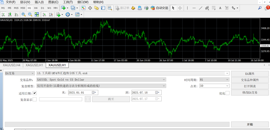This screenshot has height=130, width=270.
Task: Toggle the 适用日期 checkbox
Action: click(35, 93)
